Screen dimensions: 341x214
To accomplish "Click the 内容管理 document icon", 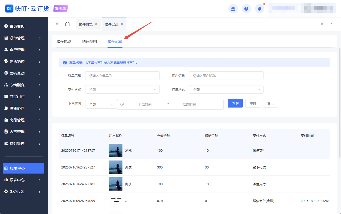I will tap(6, 132).
